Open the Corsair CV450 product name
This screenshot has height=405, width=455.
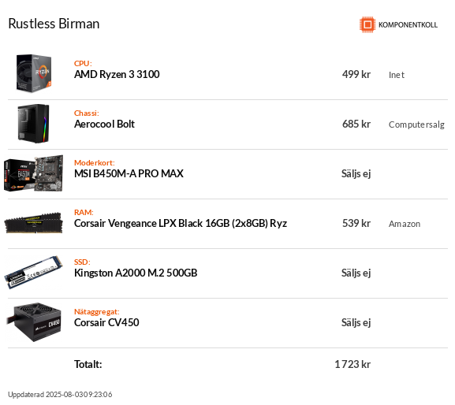pyautogui.click(x=106, y=323)
